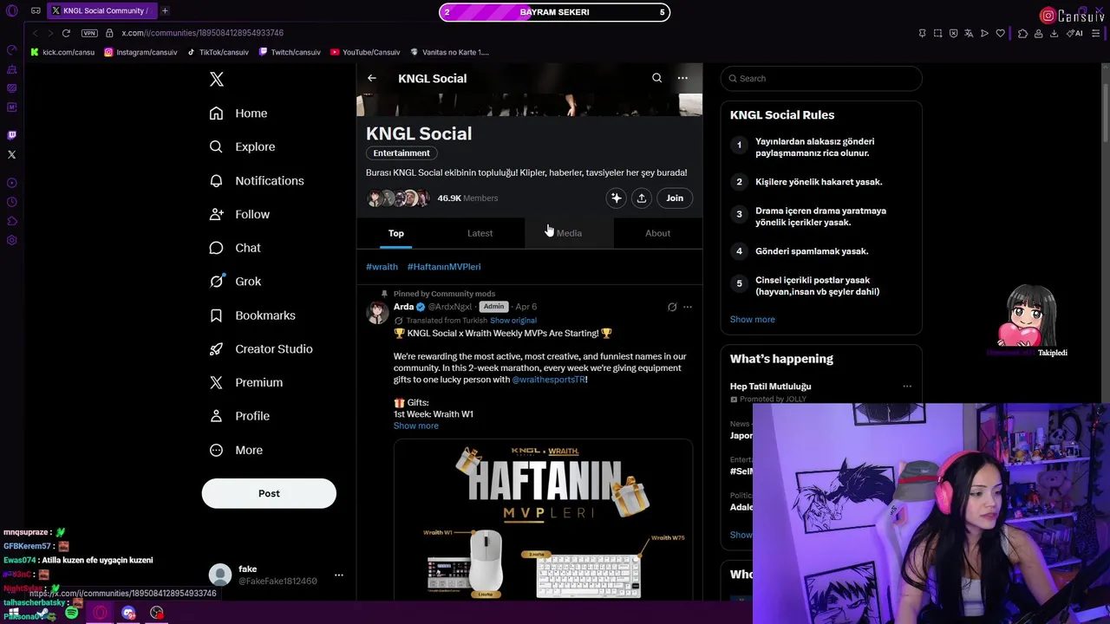Click the Opera GX logo menu
Viewport: 1110px width, 624px height.
(x=12, y=11)
